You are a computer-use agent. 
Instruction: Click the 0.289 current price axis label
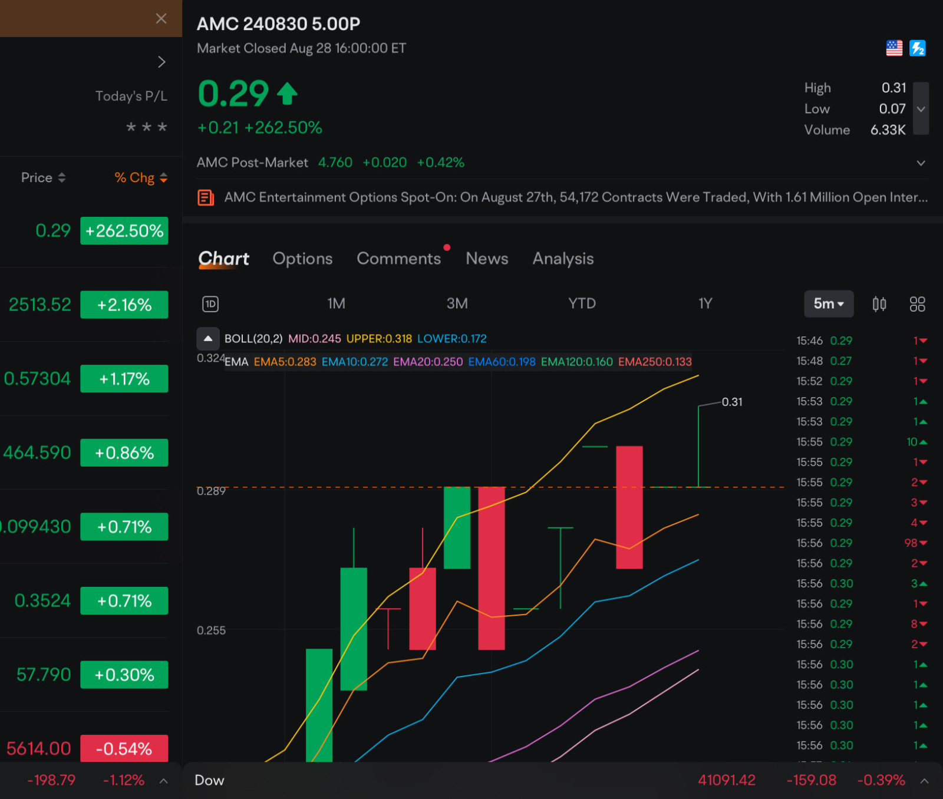(211, 491)
